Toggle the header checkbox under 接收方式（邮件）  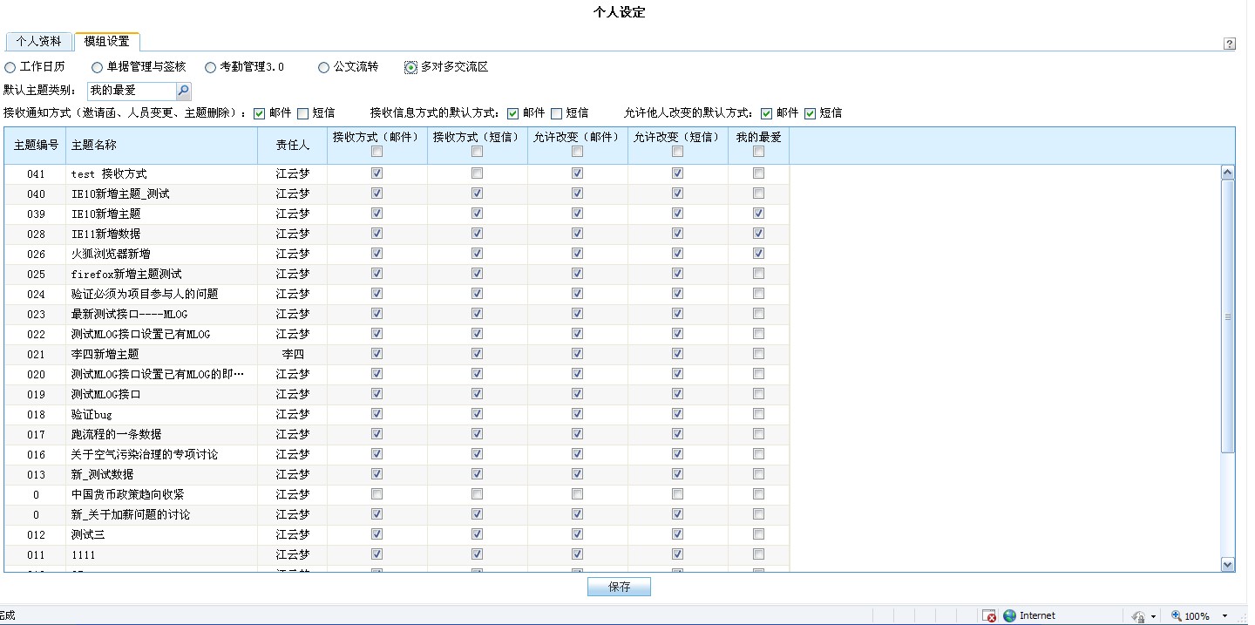pyautogui.click(x=376, y=152)
